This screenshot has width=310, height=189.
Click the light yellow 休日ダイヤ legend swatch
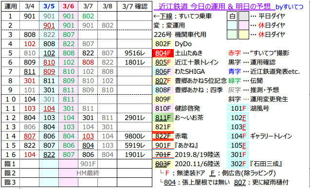243,34
